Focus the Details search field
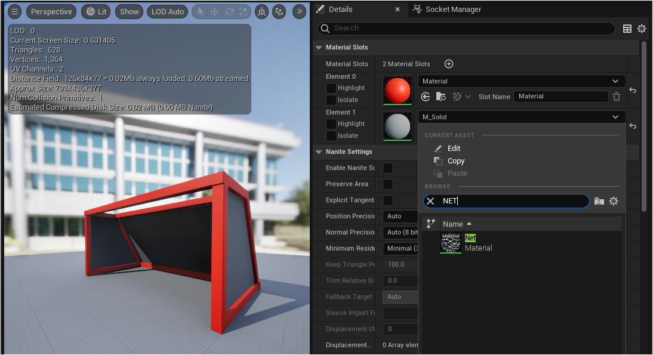 point(466,28)
